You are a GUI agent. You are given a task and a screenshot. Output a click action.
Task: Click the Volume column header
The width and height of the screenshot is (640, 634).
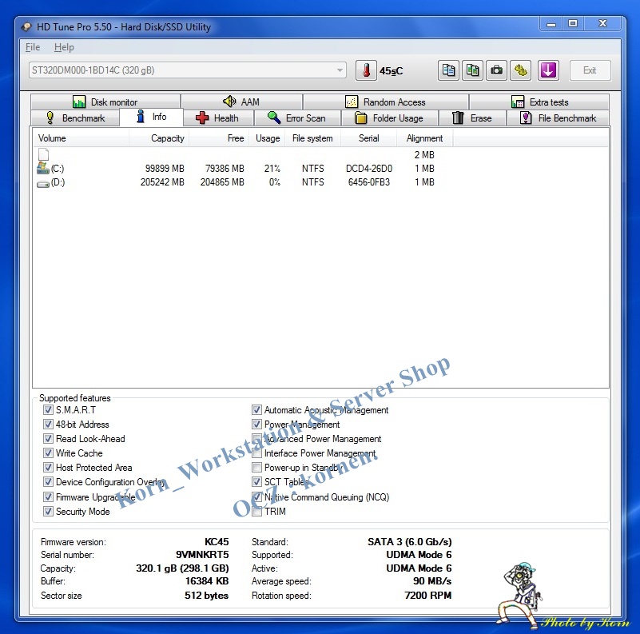point(81,138)
